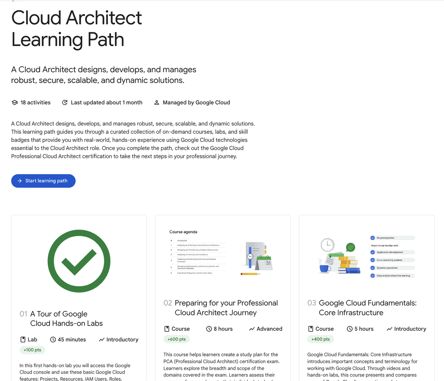Image resolution: width=444 pixels, height=381 pixels.
Task: Open the Course agenda thumbnail image
Action: (x=223, y=254)
